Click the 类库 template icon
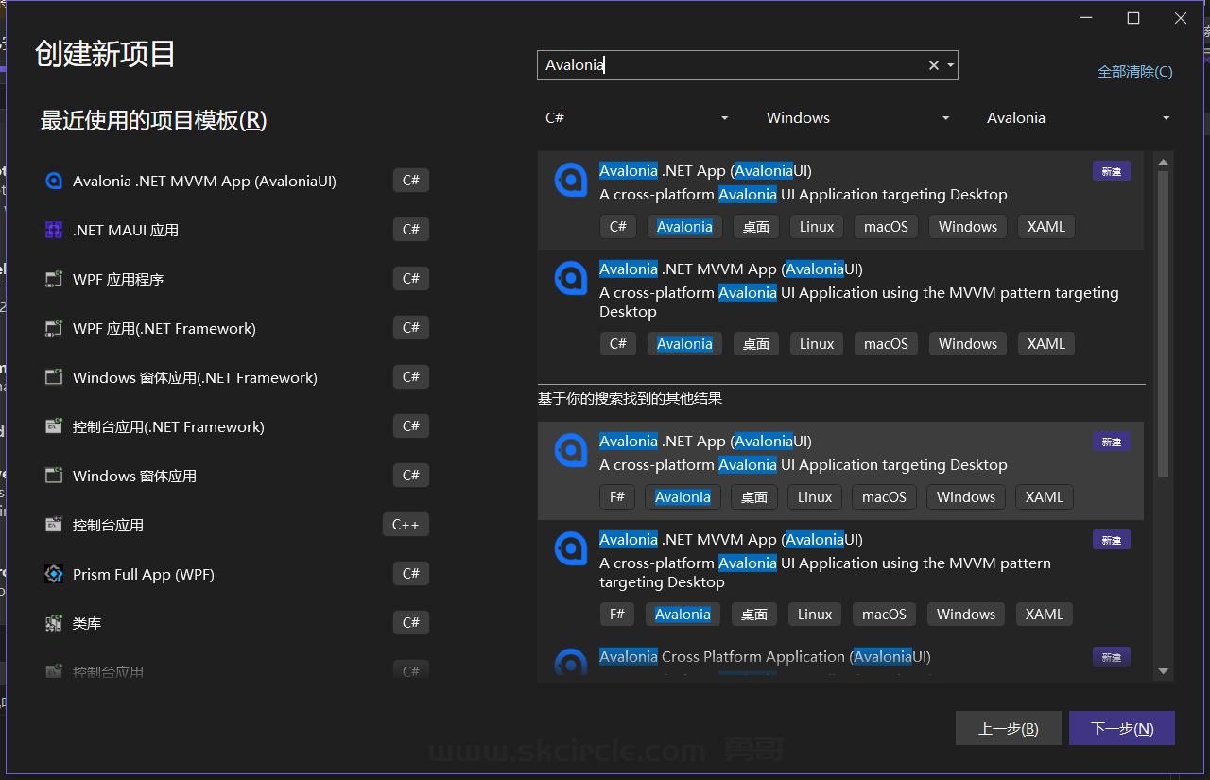Screen dimensions: 1210x780 click(54, 624)
